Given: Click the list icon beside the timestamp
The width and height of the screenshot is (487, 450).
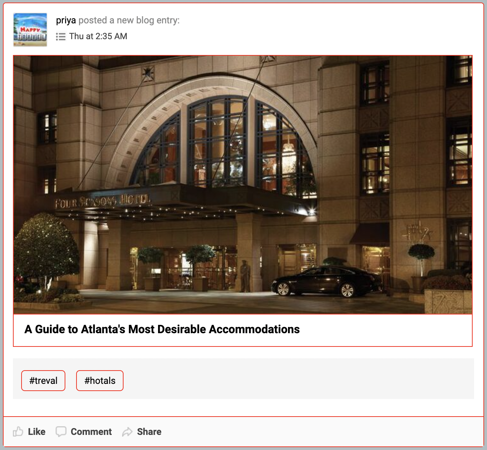Looking at the screenshot, I should pyautogui.click(x=61, y=37).
